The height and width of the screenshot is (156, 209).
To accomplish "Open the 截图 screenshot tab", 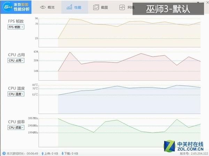I will click(x=101, y=7).
